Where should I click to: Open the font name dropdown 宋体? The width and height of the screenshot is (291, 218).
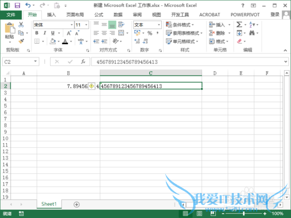(72, 25)
